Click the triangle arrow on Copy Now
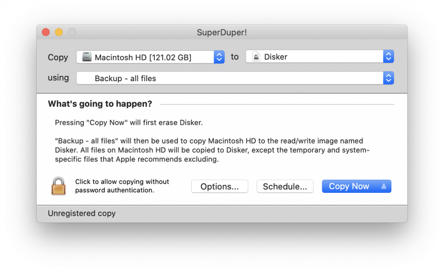Image resolution: width=444 pixels, height=271 pixels. click(383, 186)
